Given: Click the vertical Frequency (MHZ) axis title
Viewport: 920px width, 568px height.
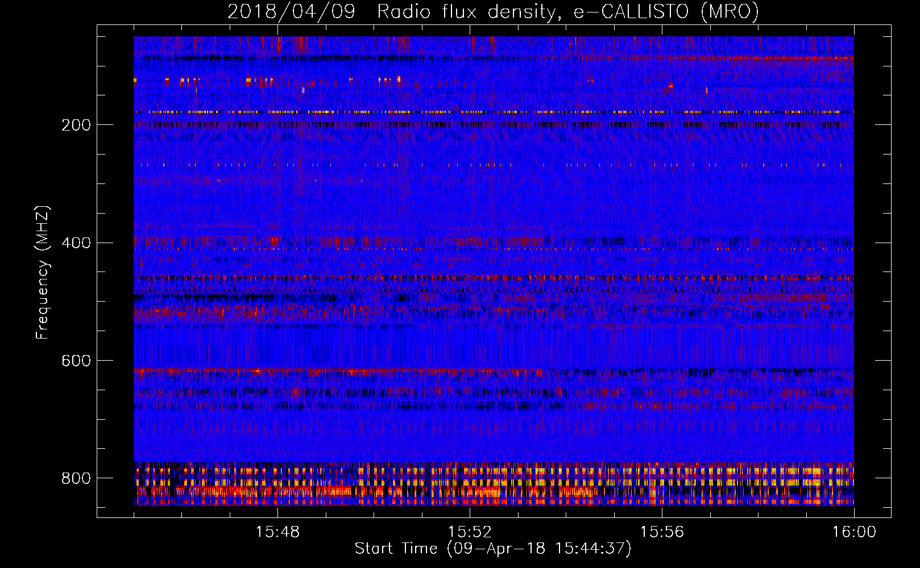Looking at the screenshot, I should (x=43, y=273).
